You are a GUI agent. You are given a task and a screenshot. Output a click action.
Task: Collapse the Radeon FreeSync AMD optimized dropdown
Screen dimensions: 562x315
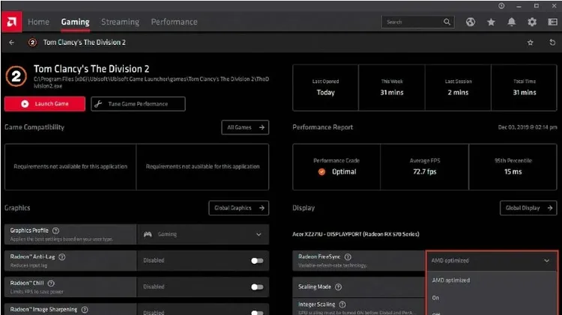pyautogui.click(x=492, y=260)
